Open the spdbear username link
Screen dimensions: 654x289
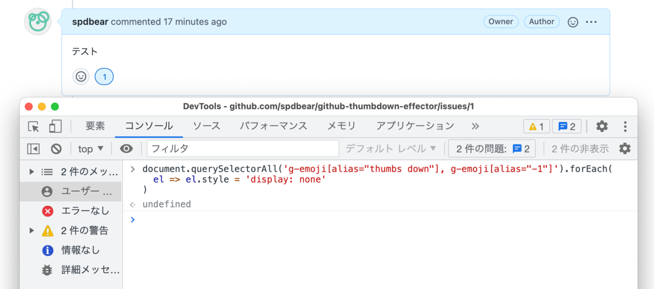90,22
